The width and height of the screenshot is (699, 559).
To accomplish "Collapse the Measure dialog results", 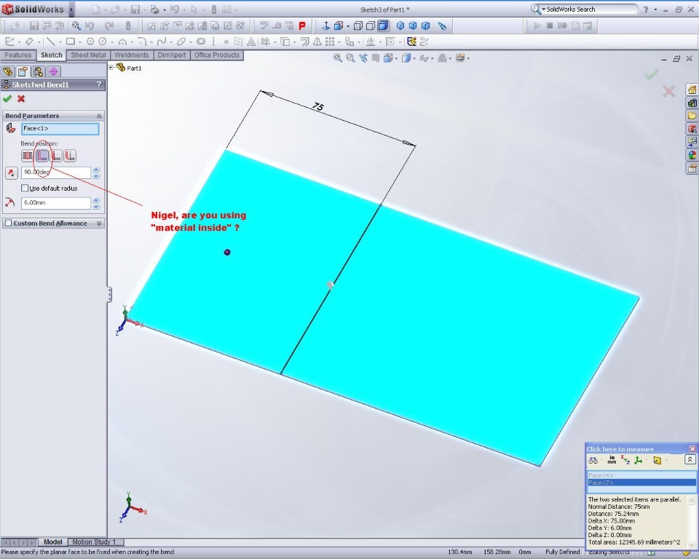I will pos(690,459).
